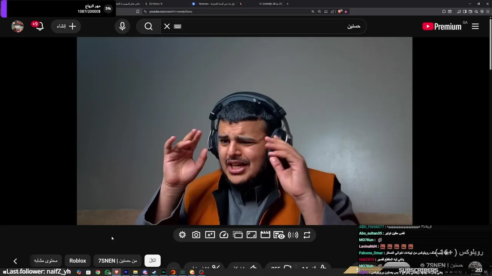Select the Roblox chip
The height and width of the screenshot is (276, 492).
tap(78, 261)
